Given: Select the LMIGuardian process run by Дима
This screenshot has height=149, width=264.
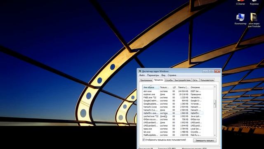Looking at the screenshot, I should pos(173,123).
